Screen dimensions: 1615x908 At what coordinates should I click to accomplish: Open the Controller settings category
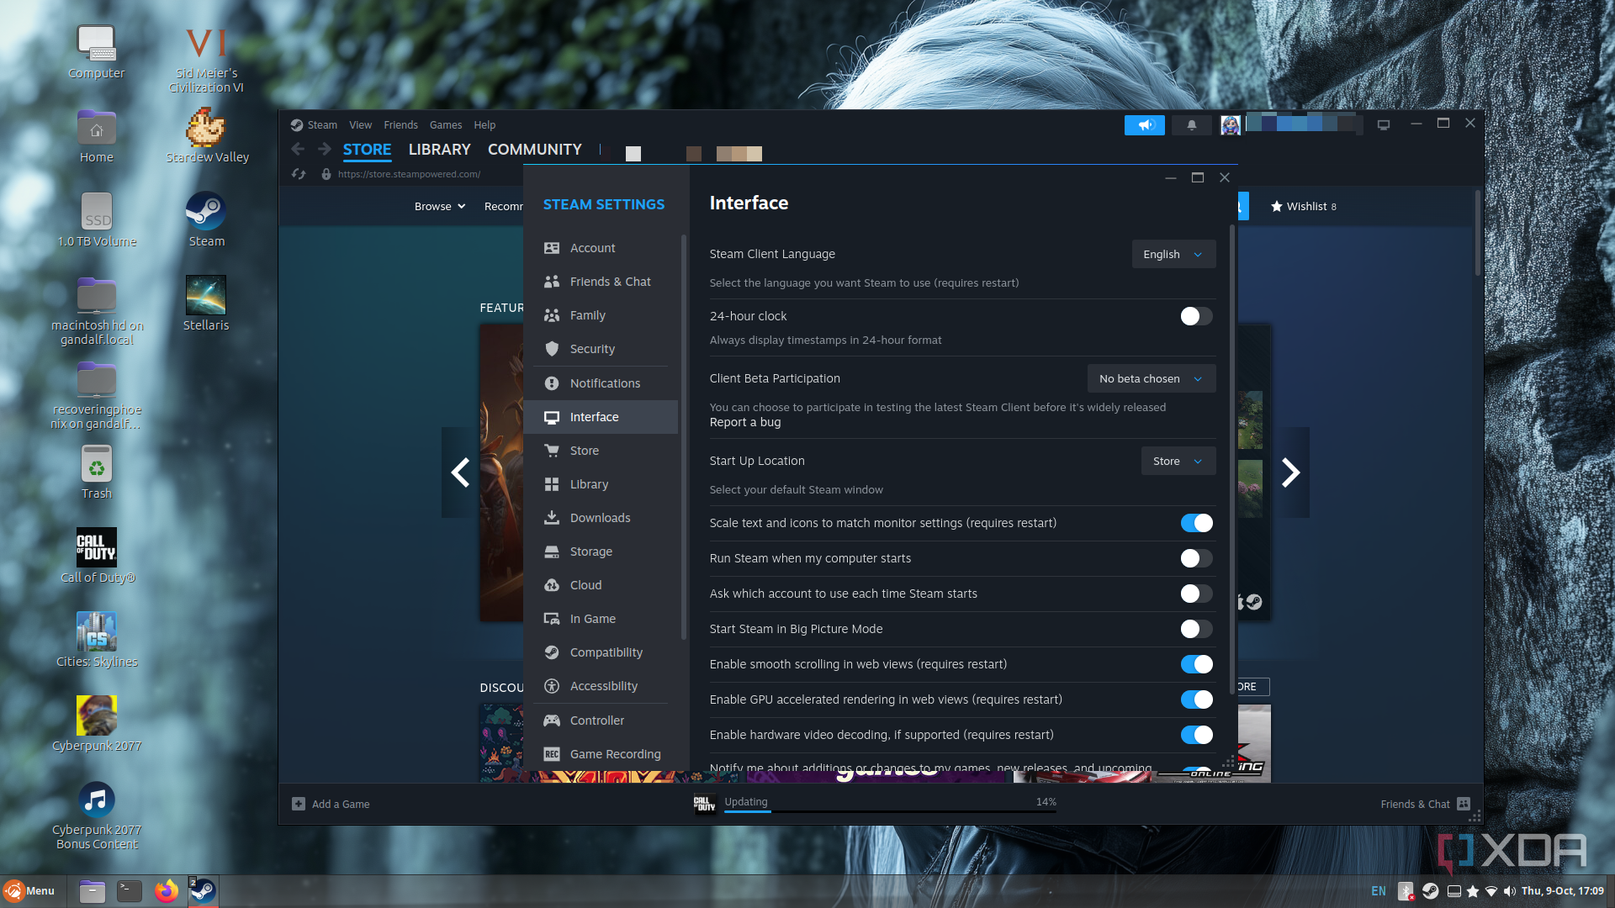point(601,721)
